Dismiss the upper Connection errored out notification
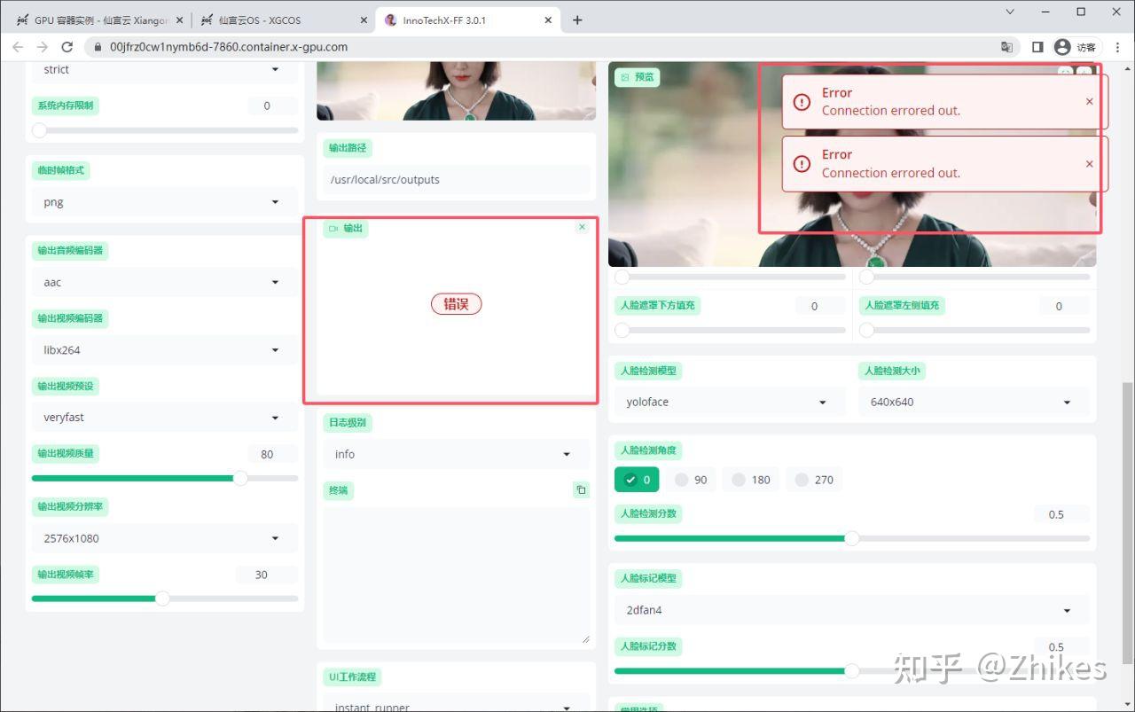This screenshot has width=1135, height=712. click(1090, 101)
